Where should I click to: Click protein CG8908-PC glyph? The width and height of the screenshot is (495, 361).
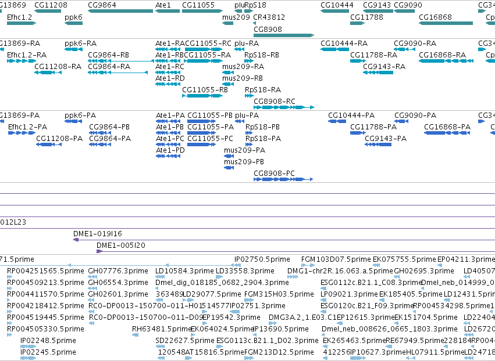point(283,179)
